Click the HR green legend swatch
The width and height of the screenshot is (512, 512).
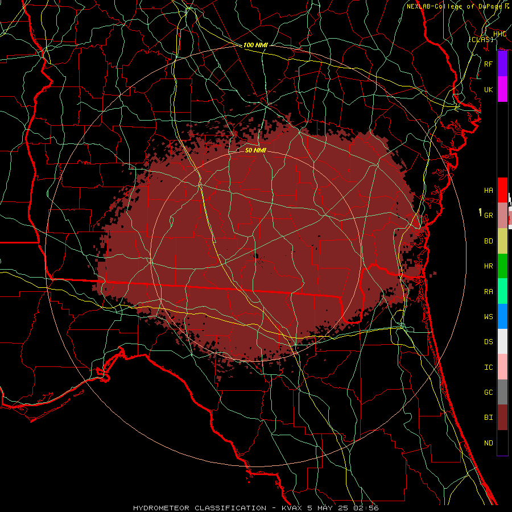[502, 266]
